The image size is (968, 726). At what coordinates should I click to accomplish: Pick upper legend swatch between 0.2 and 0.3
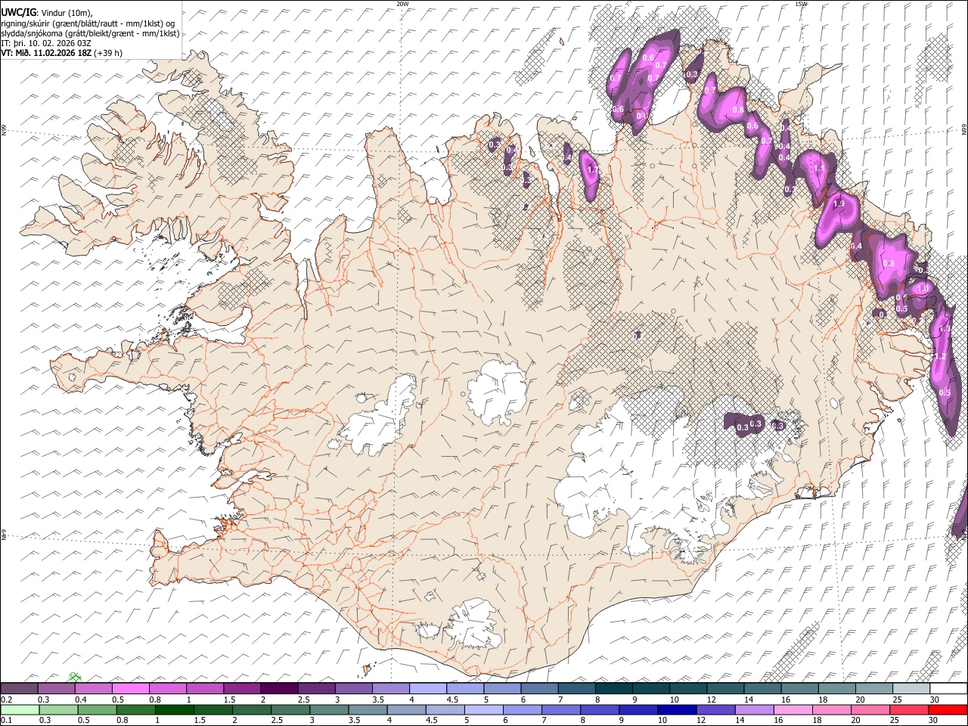click(19, 688)
